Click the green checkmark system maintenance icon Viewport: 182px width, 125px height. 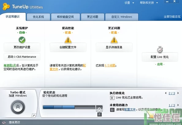22,40
